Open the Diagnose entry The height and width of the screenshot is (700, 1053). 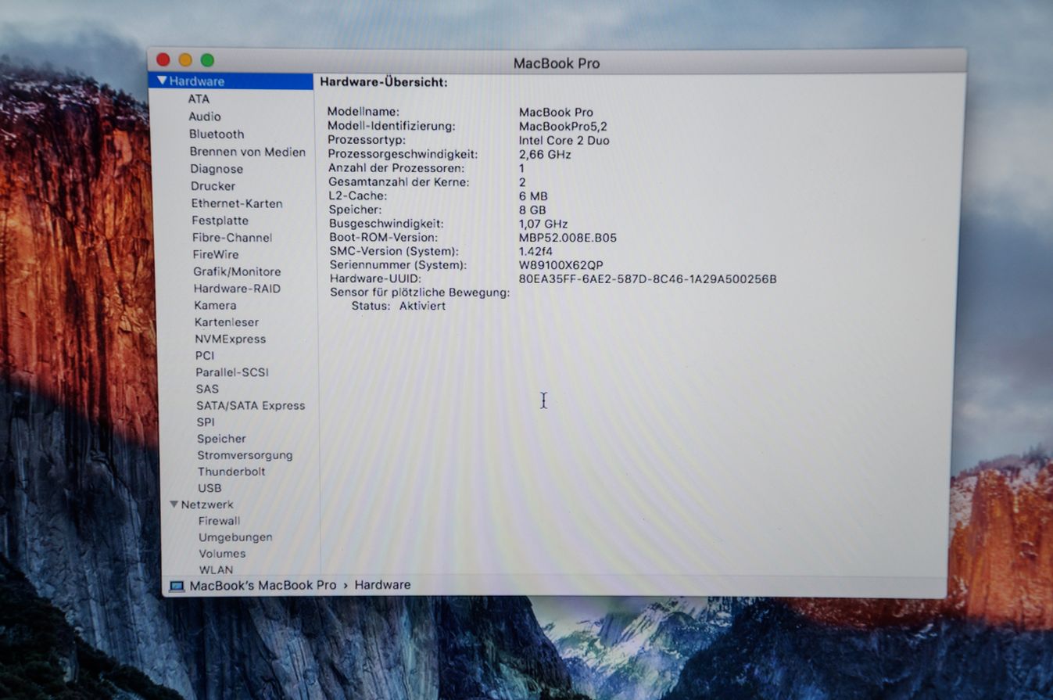pos(217,169)
